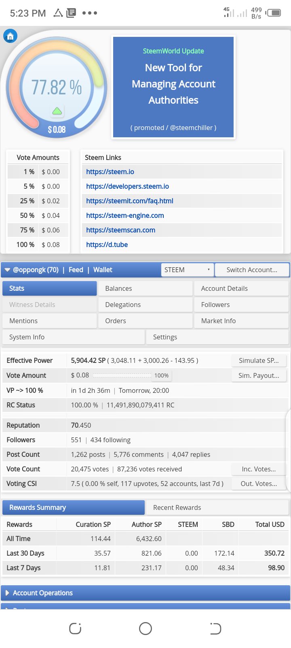Click the 25 % vote amount row

pos(38,201)
